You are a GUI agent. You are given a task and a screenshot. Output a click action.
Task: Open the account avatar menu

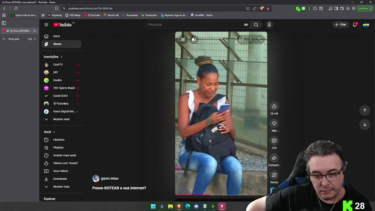click(366, 25)
